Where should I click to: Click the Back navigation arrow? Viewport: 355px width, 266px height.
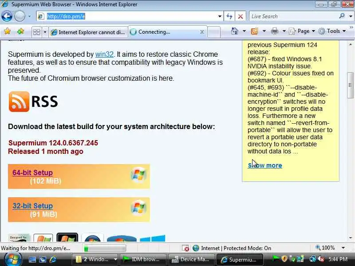pos(7,16)
